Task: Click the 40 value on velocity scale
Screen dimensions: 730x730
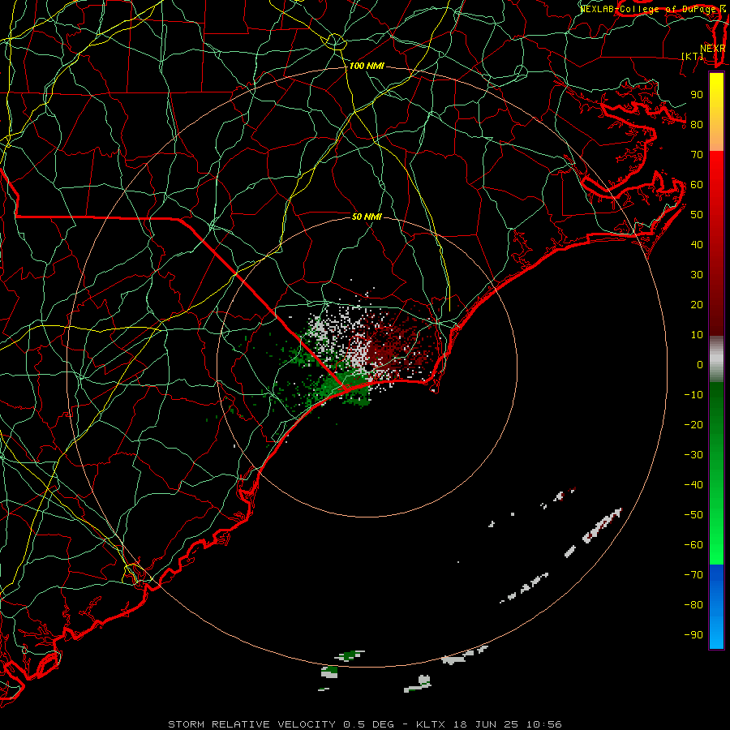Action: click(697, 245)
